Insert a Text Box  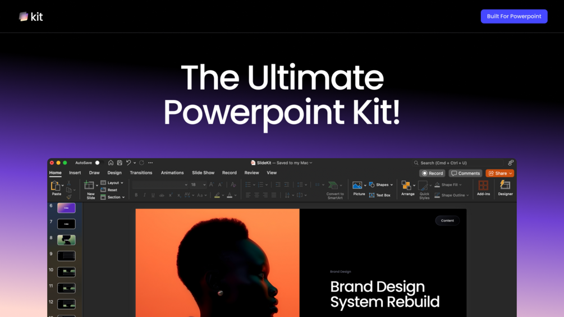[x=380, y=195]
